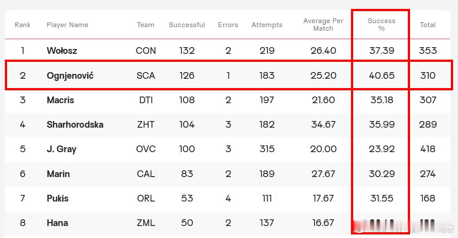
Task: Open player Wołosz profile link
Action: 62,51
